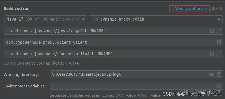Expand the sun.net.util arguments field
Screen dimensions: 225x99
[x=219, y=54]
